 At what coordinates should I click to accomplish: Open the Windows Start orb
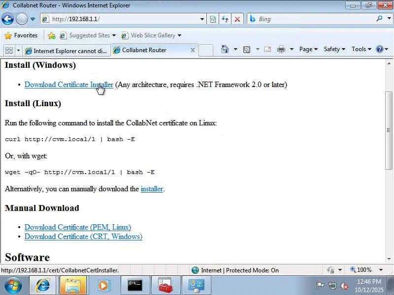pos(13,286)
